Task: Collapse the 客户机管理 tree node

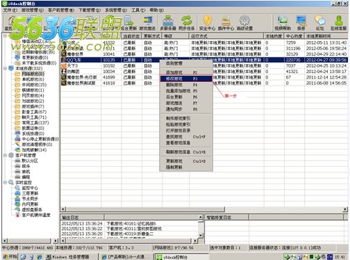Action: pyautogui.click(x=5, y=155)
